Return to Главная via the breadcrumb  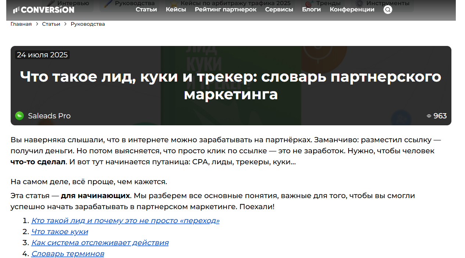[21, 24]
